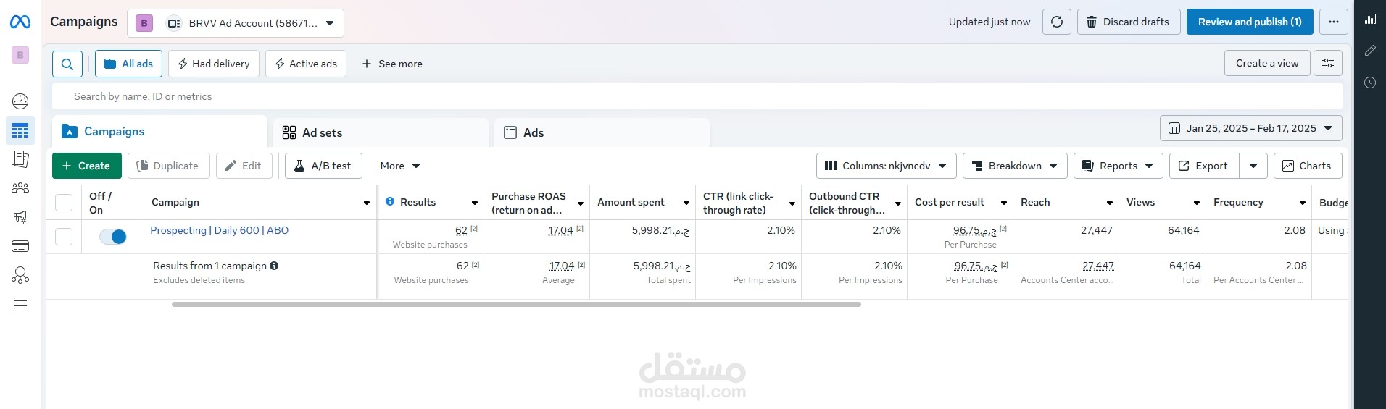Screen dimensions: 1386x409
Task: Open the Events Manager icon in sidebar
Action: [x=20, y=275]
